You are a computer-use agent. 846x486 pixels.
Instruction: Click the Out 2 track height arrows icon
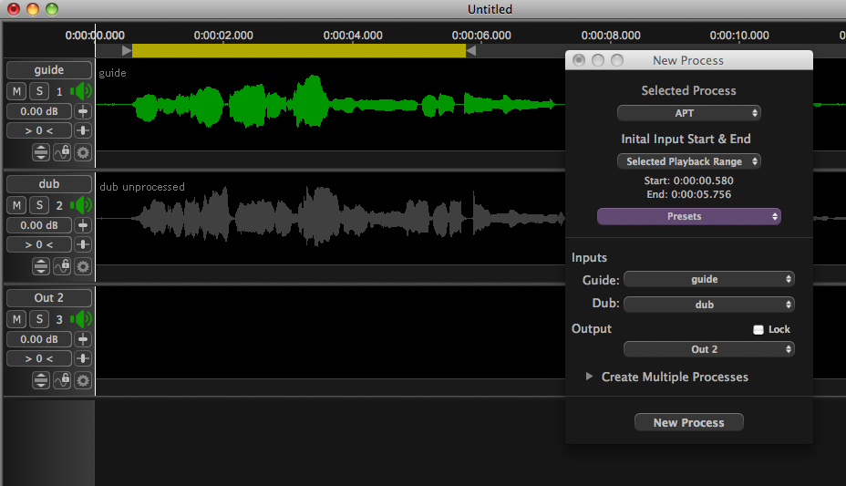coord(41,380)
